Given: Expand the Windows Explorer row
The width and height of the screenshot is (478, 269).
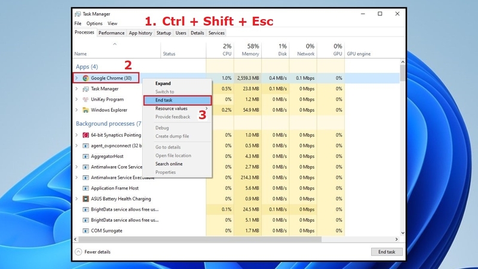Looking at the screenshot, I should (x=76, y=110).
